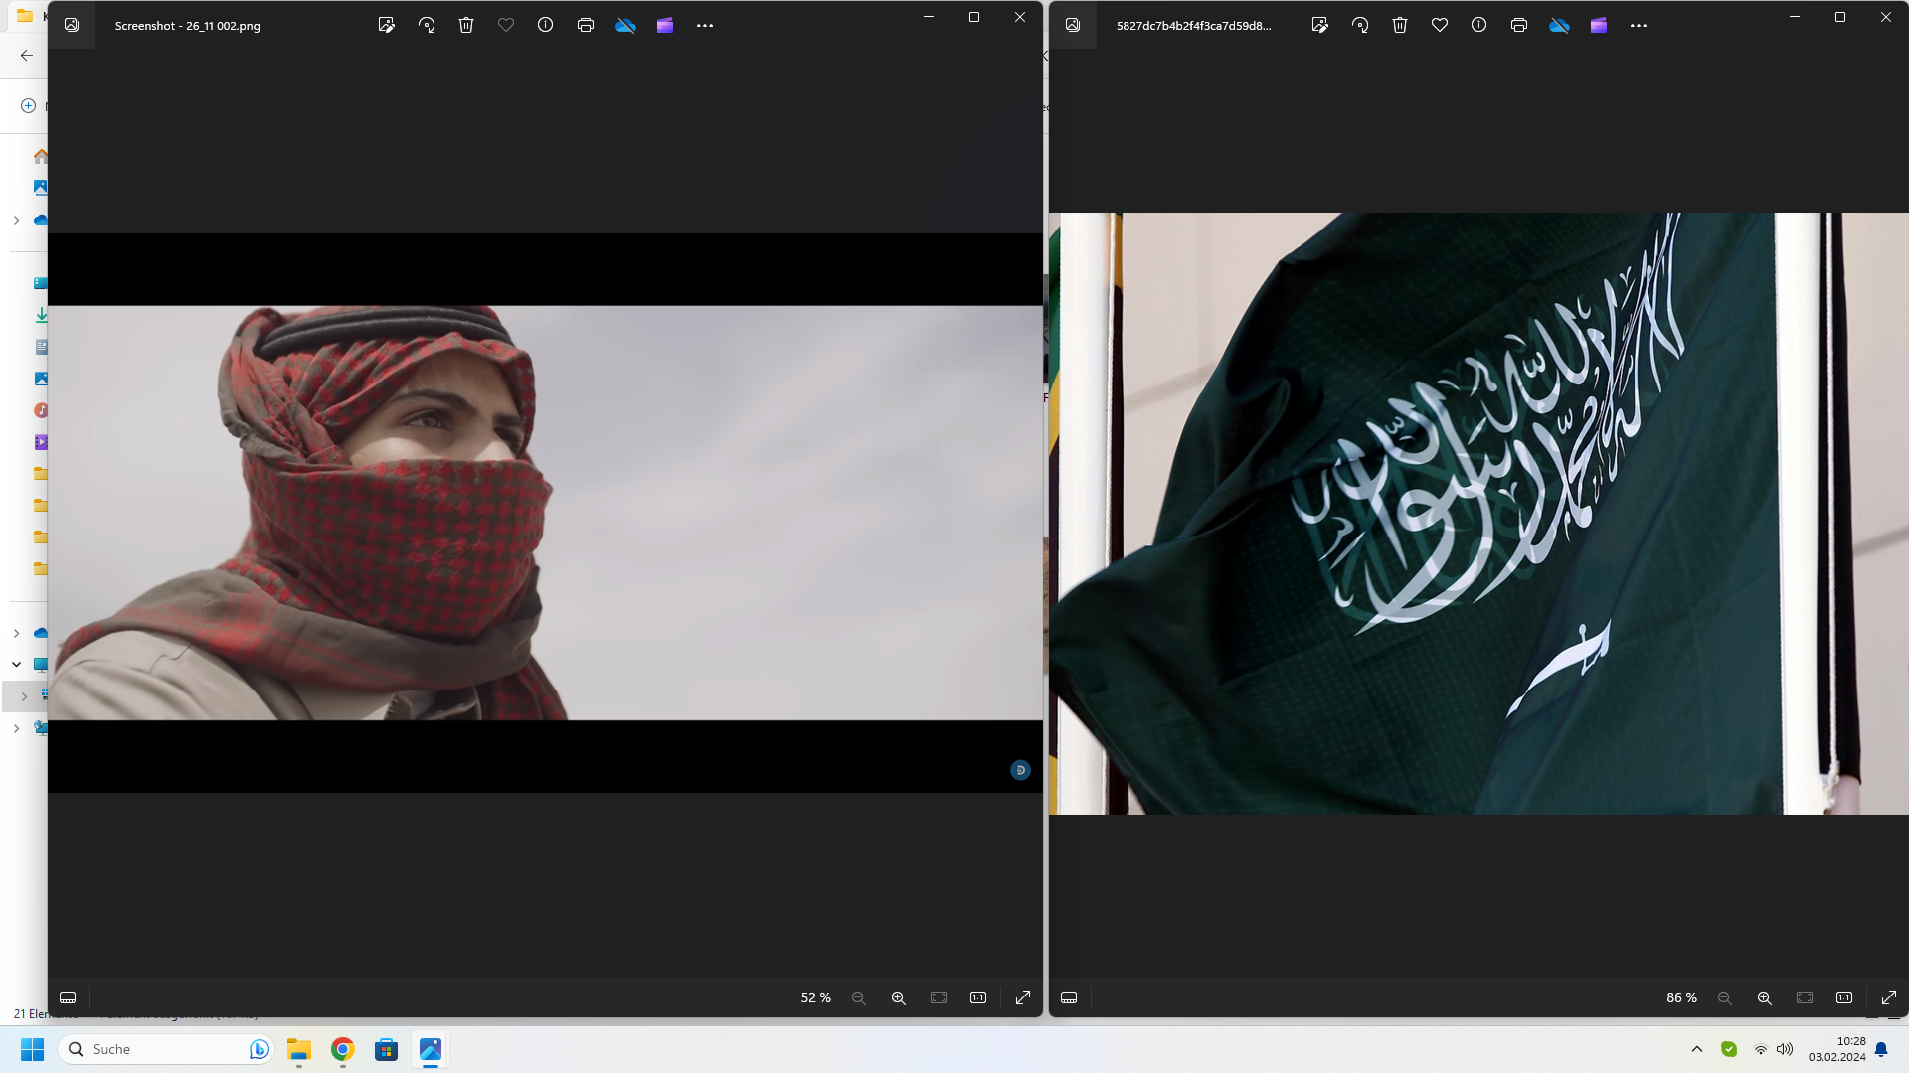Show file info in left Photos window

coord(546,25)
